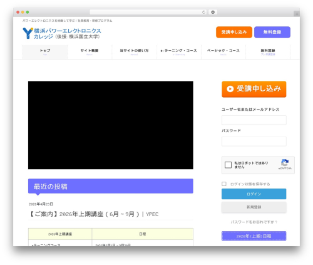This screenshot has width=313, height=265.
Task: Click the パスワード field label
Action: [x=231, y=131]
